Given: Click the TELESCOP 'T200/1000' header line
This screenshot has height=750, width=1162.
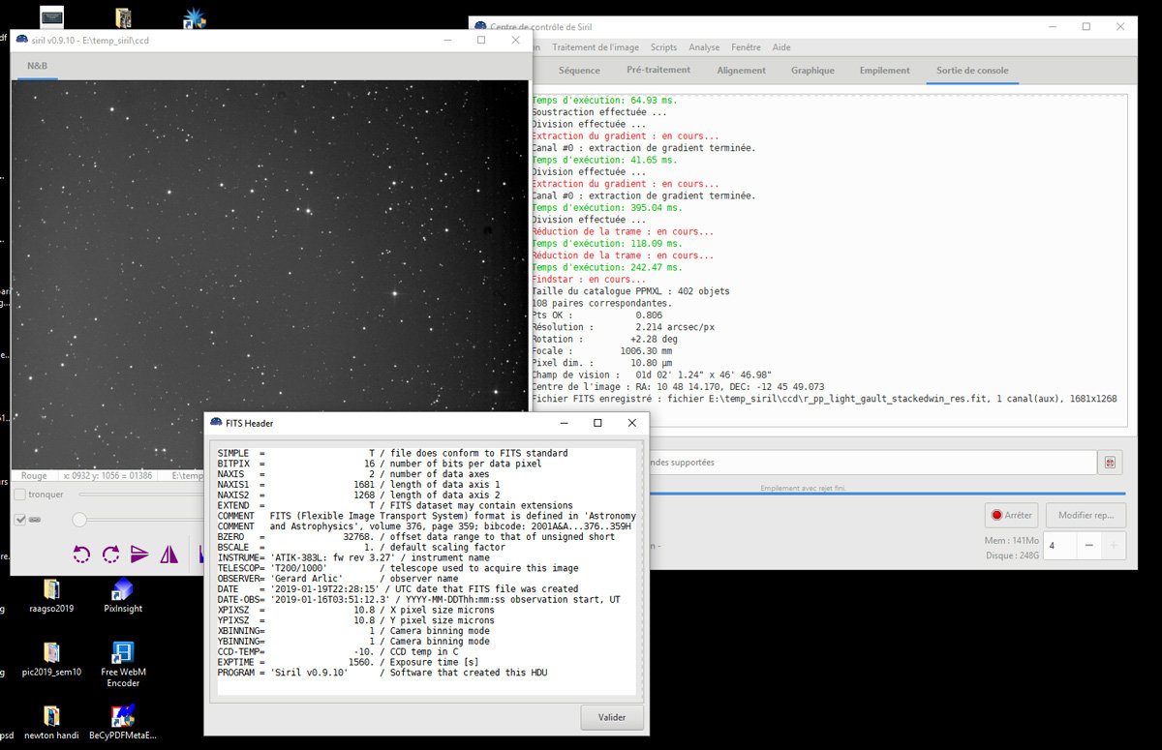Looking at the screenshot, I should [x=397, y=568].
